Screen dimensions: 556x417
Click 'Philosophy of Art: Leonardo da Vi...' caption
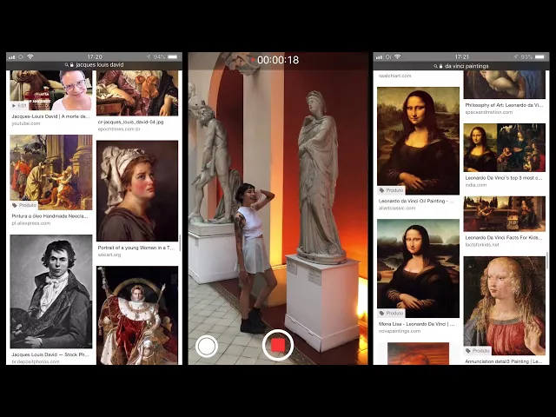pyautogui.click(x=504, y=105)
